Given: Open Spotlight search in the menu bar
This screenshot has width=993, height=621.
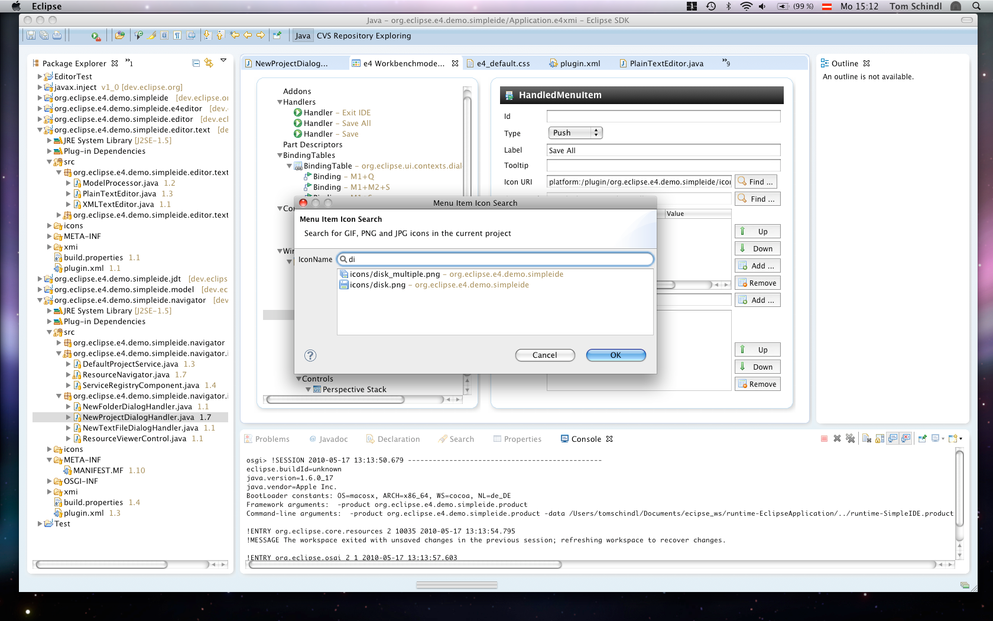Looking at the screenshot, I should [x=976, y=7].
